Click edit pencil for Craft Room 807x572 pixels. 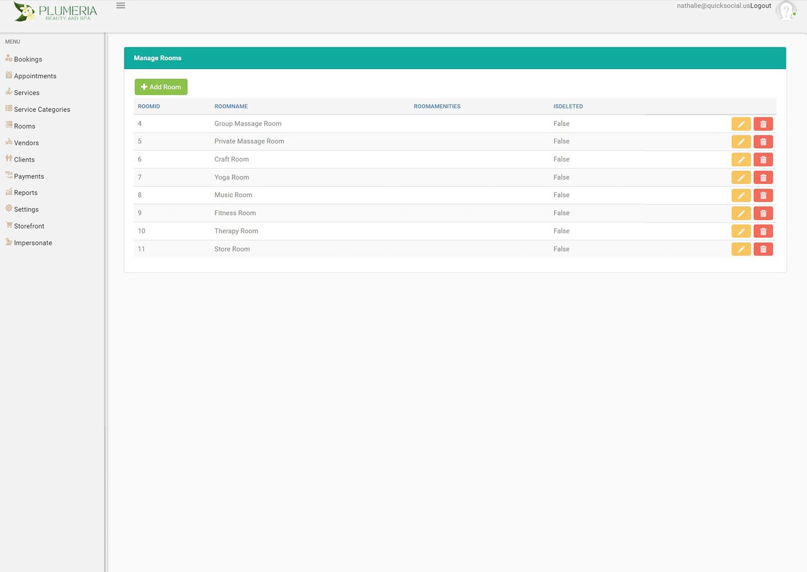coord(740,160)
